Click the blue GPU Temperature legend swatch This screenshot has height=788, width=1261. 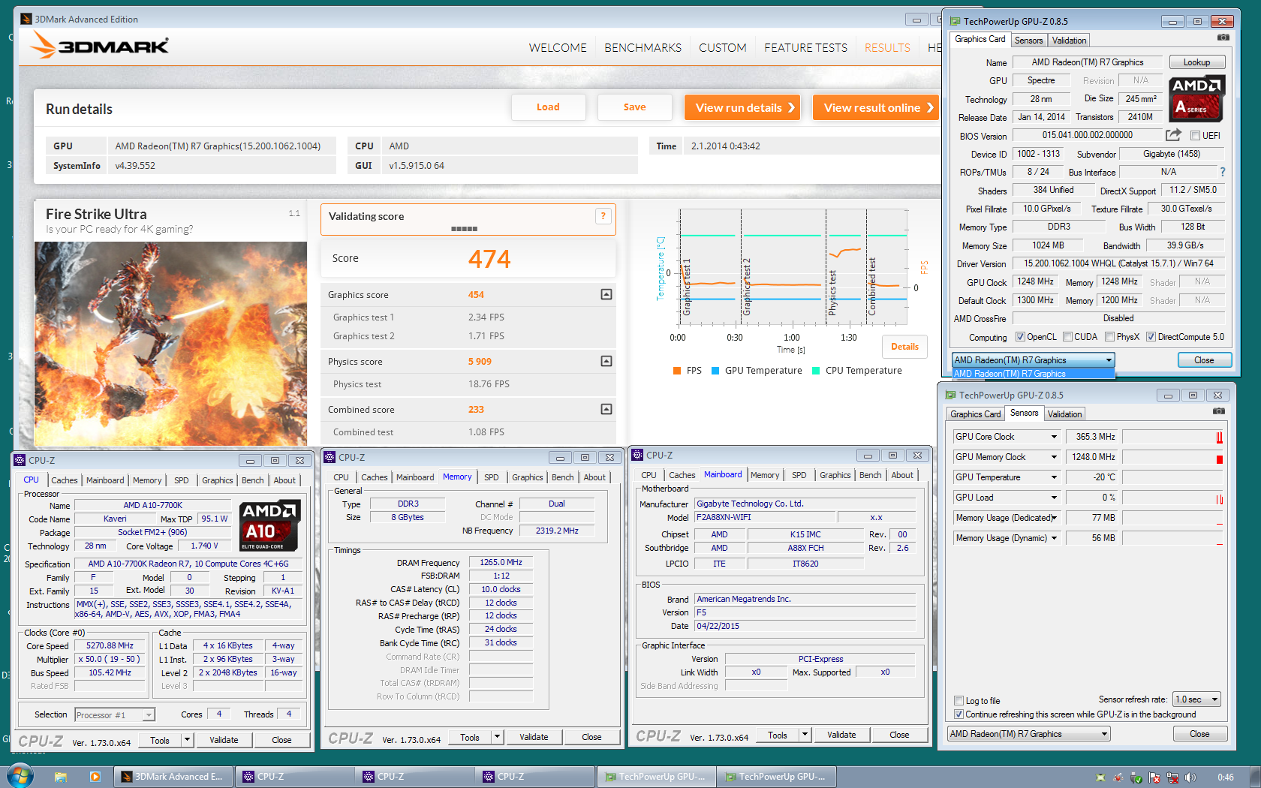(x=715, y=371)
